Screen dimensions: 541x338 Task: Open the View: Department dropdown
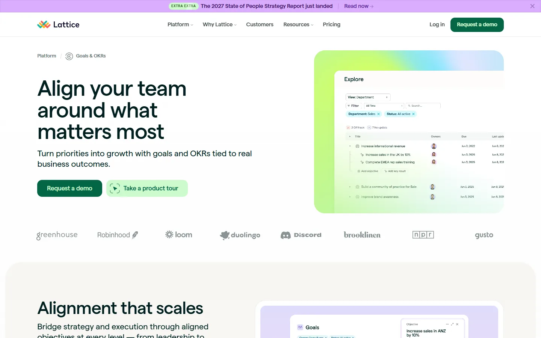[368, 97]
